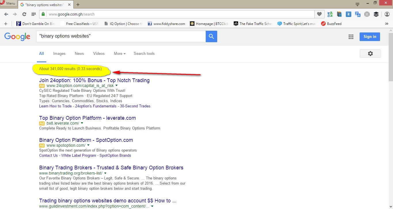Reload the current page
Image resolution: width=393 pixels, height=209 pixels.
(x=24, y=14)
